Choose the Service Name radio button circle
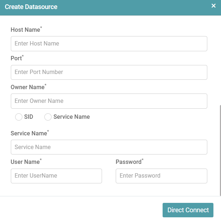The width and height of the screenshot is (221, 222). click(x=48, y=117)
